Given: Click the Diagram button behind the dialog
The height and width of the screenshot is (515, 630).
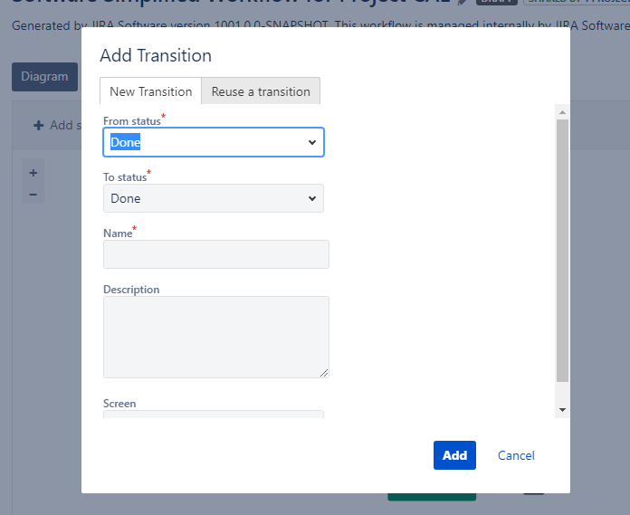Looking at the screenshot, I should [x=44, y=77].
